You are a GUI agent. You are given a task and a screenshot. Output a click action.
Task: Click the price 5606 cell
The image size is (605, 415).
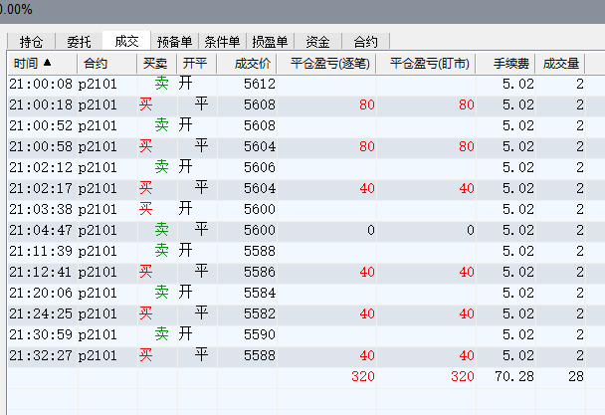click(247, 167)
